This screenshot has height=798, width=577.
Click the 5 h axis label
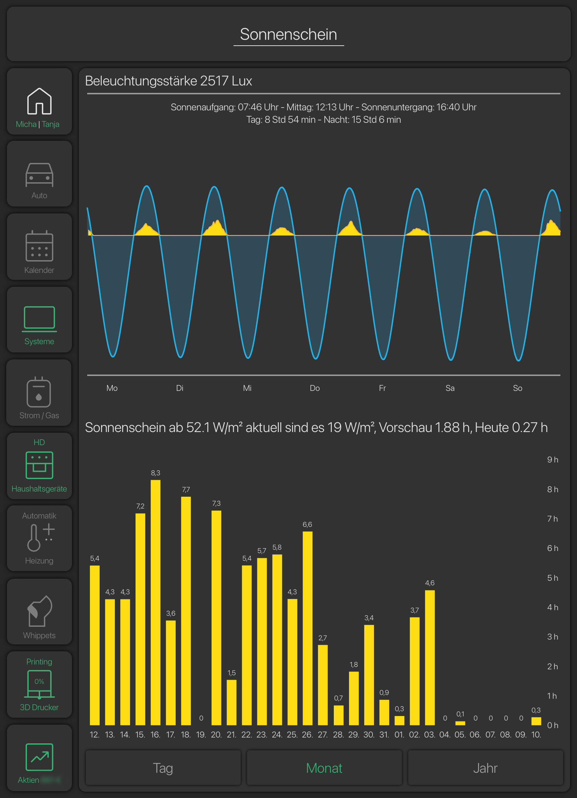[552, 578]
